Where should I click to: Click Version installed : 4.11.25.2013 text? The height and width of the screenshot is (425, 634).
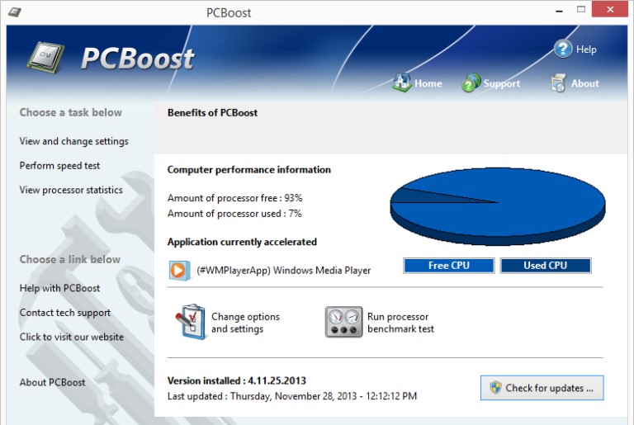(237, 380)
